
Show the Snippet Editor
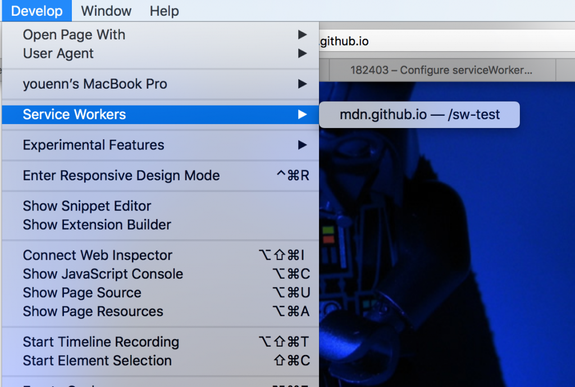tap(86, 206)
